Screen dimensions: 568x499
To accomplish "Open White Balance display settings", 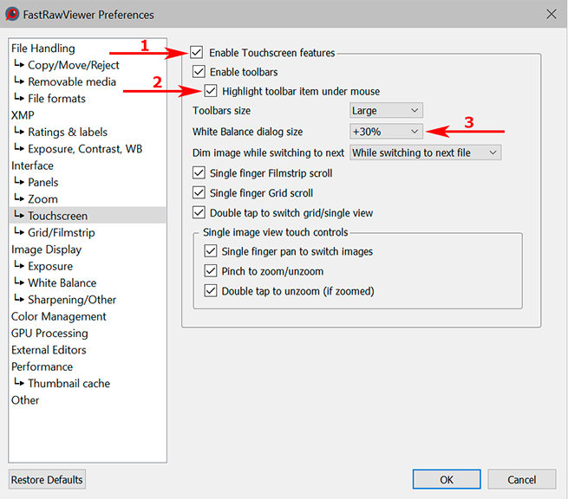I will 62,282.
